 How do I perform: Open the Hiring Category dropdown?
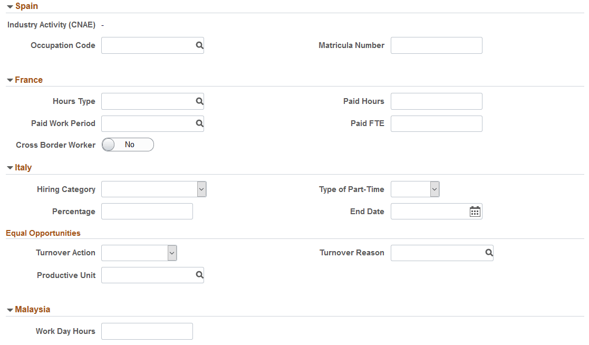[202, 189]
